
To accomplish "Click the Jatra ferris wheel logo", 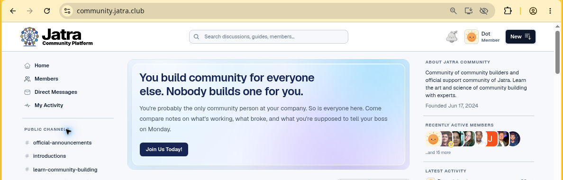I will 29,36.
